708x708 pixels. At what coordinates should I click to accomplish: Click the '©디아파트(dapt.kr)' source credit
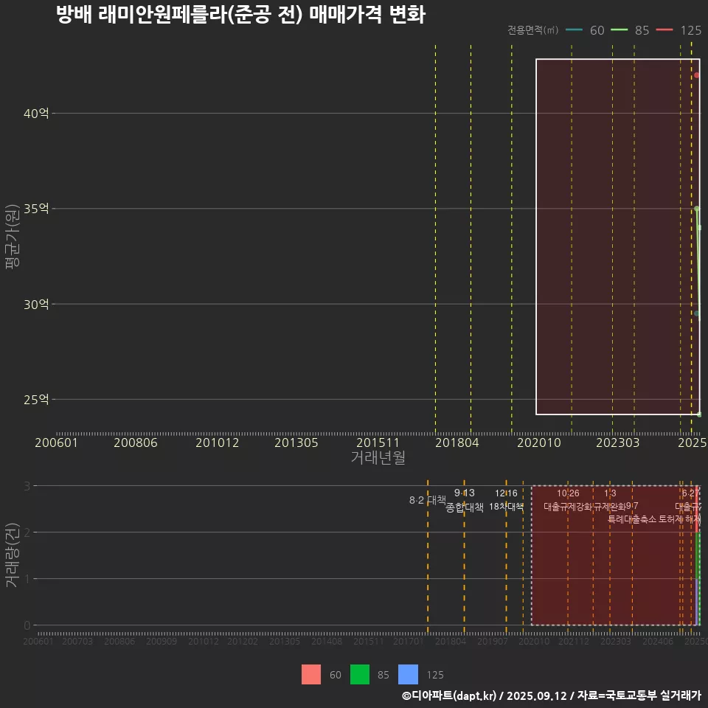coord(449,695)
